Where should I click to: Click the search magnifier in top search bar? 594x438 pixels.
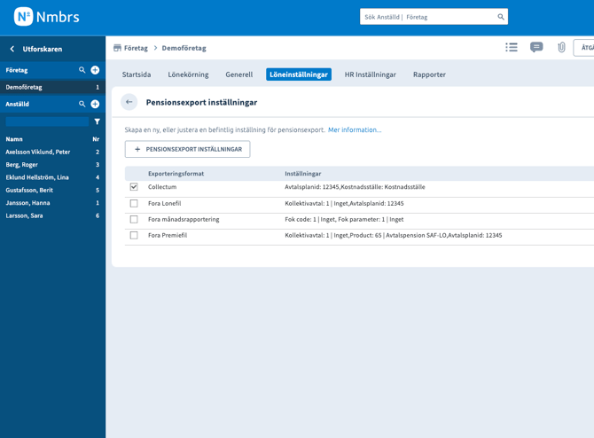point(501,17)
